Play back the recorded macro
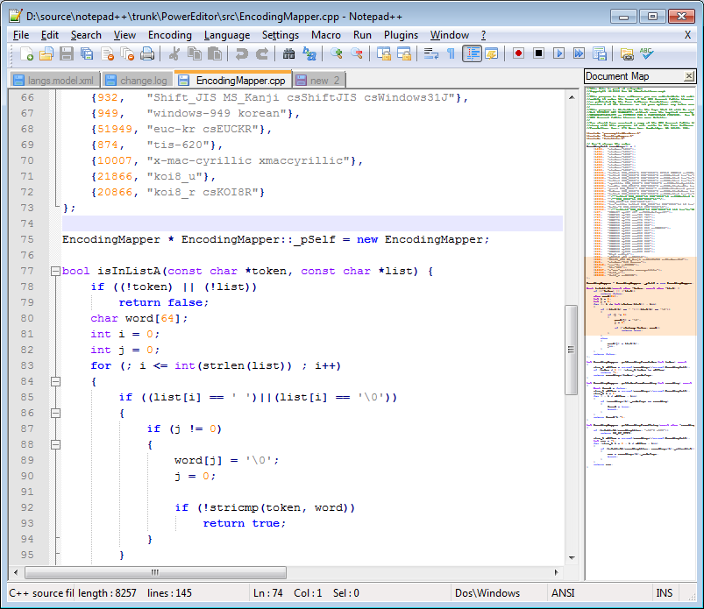704x609 pixels. pos(559,54)
